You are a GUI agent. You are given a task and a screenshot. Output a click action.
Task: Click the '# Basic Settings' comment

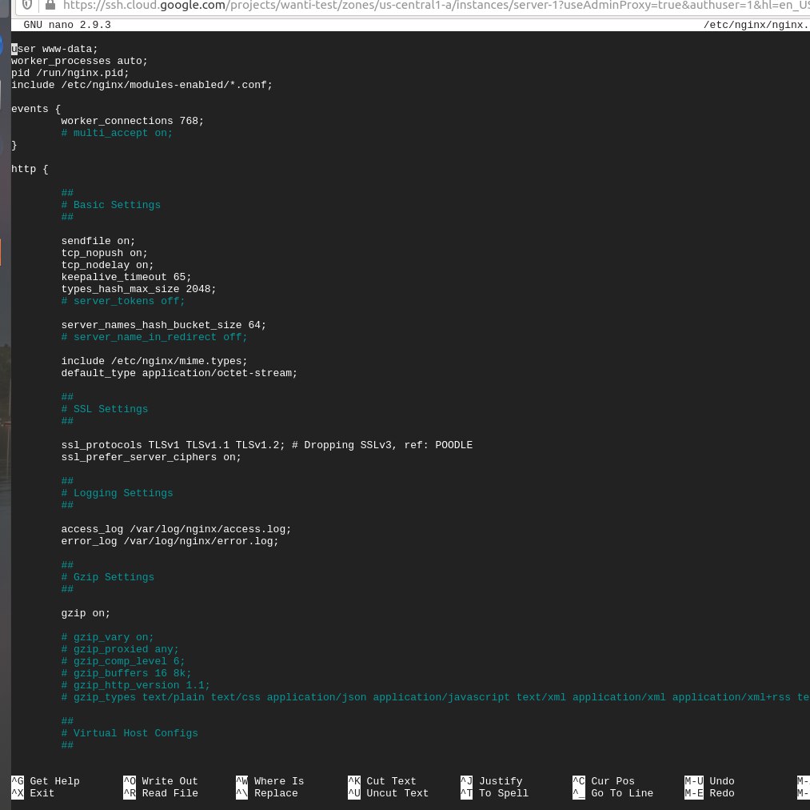tap(110, 205)
